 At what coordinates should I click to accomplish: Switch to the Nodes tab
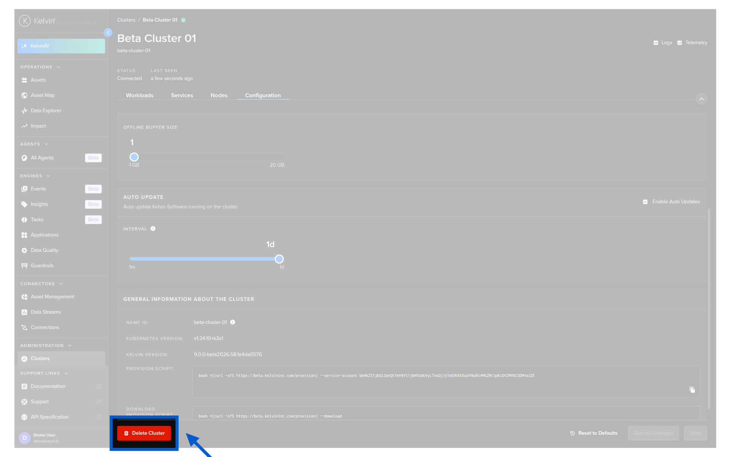219,95
